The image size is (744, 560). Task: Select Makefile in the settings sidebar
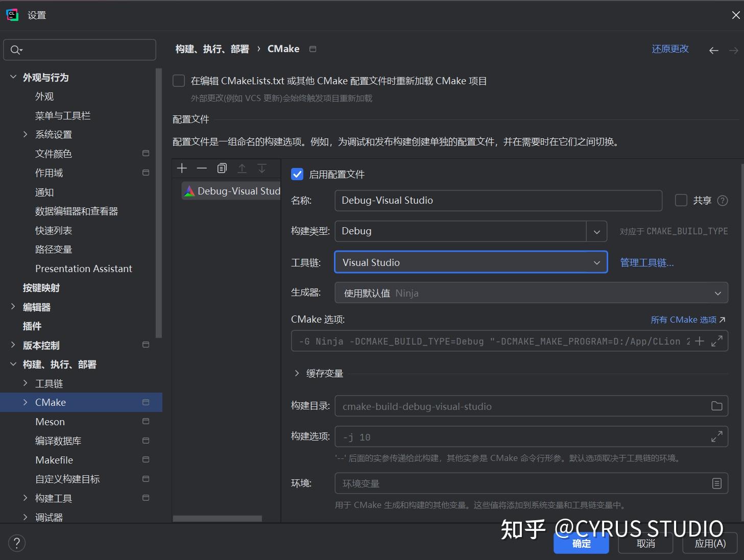pos(54,459)
